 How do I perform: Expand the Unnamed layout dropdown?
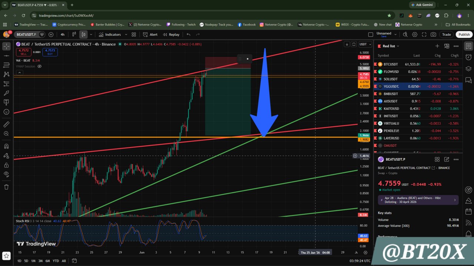click(395, 34)
